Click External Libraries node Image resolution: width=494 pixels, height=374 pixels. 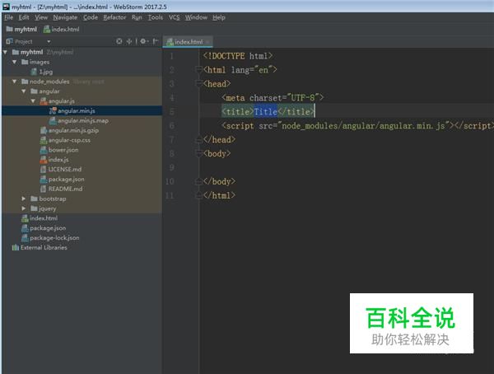tap(40, 247)
